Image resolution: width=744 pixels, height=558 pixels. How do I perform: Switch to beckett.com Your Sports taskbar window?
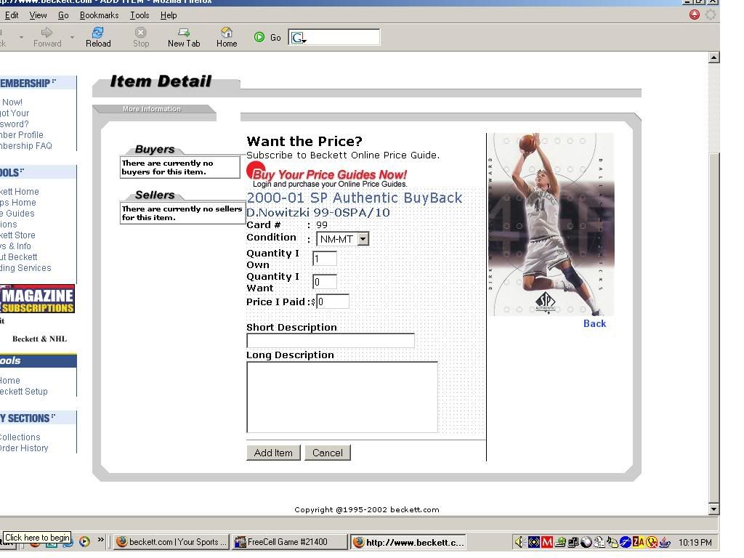[171, 542]
